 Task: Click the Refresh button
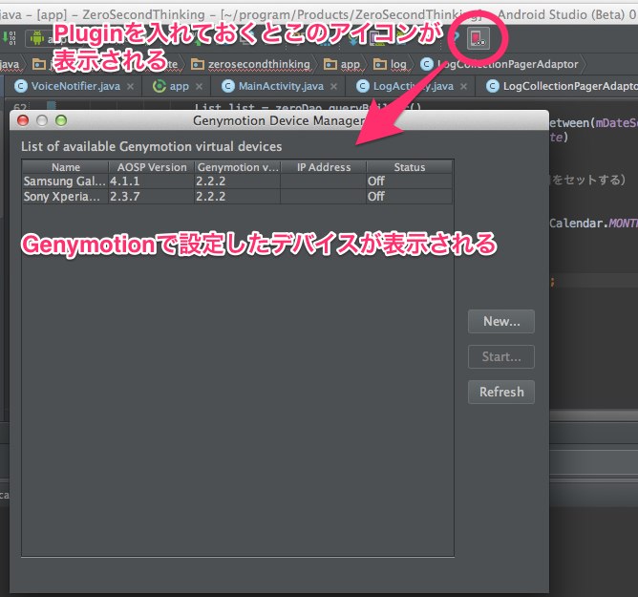(501, 392)
